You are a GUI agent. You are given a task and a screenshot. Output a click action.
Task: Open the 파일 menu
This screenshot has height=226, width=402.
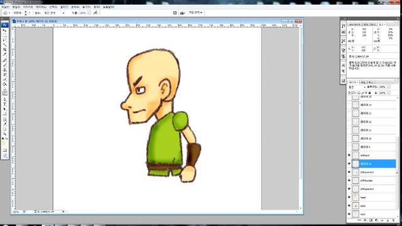(x=6, y=7)
